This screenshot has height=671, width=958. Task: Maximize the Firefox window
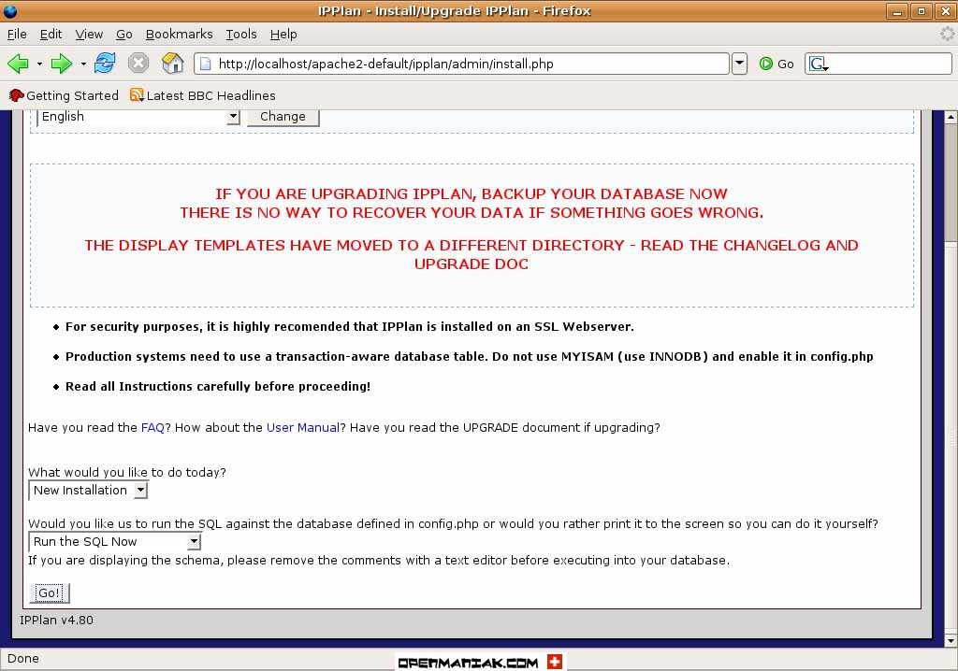(x=922, y=11)
